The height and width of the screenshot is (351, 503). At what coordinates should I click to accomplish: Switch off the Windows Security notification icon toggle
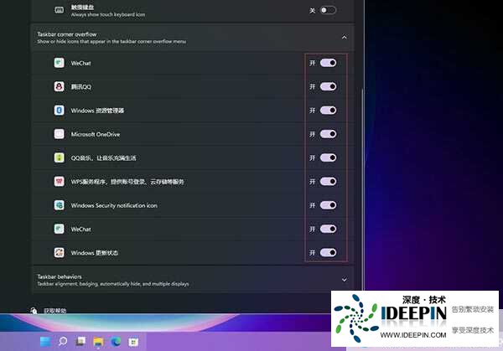[x=328, y=205]
